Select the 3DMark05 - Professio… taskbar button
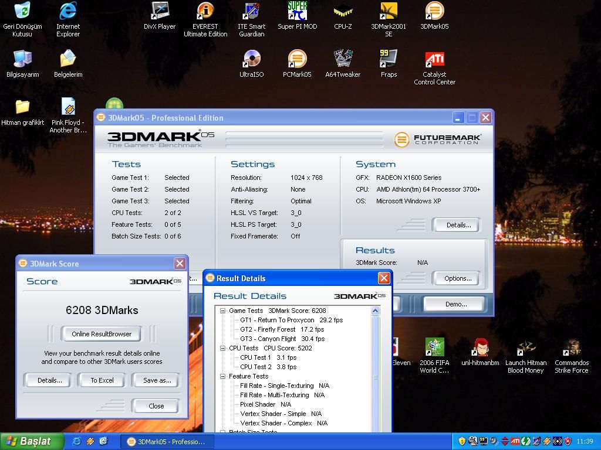The height and width of the screenshot is (450, 601). tap(167, 442)
